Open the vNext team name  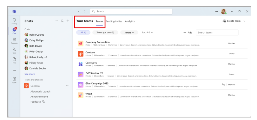point(89,94)
